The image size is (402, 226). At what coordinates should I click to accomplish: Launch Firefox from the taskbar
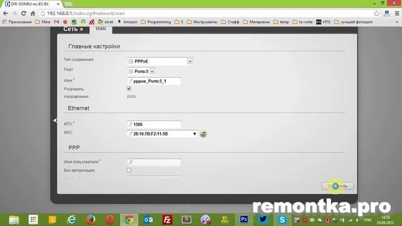point(90,220)
